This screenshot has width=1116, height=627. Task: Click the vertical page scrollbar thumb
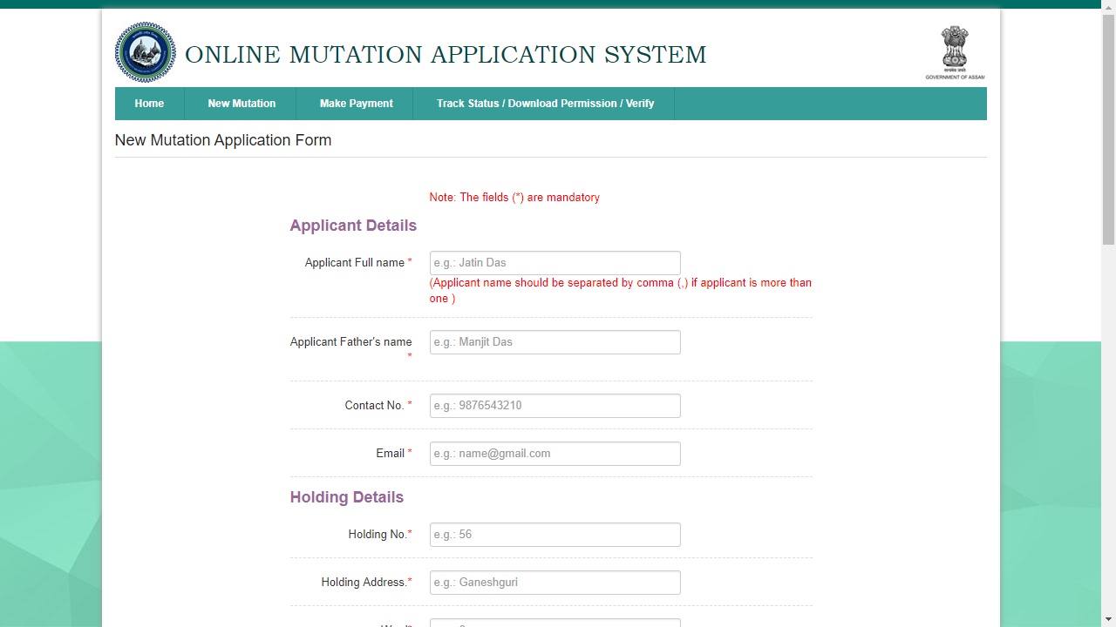point(1108,131)
